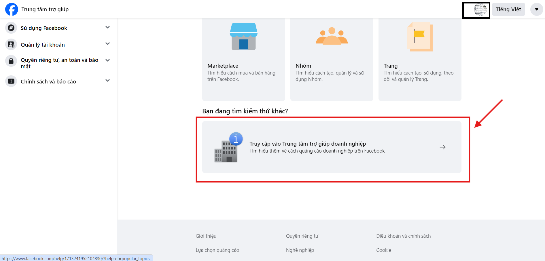Select Quyền riêng tư, an toàn và bảo mật
The width and height of the screenshot is (545, 261).
point(59,63)
